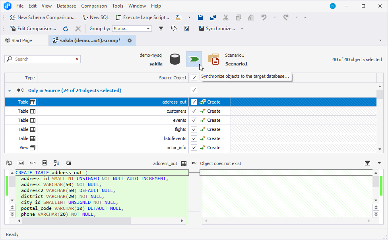Screen dimensions: 388x240
Task: Click the green Synchronize arrow button
Action: (194, 59)
